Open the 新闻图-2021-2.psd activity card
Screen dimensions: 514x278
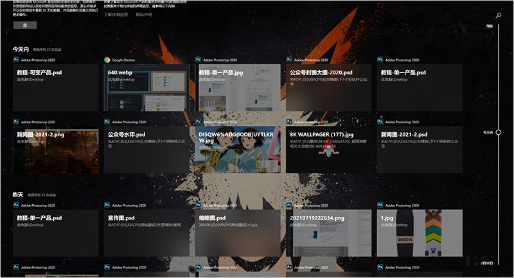tap(420, 150)
